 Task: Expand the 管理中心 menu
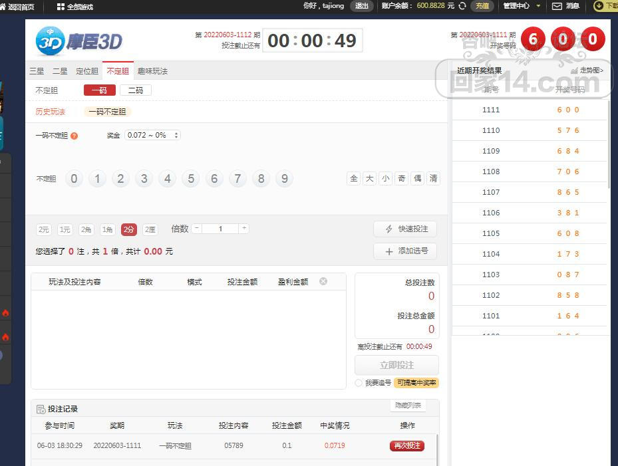pos(521,6)
